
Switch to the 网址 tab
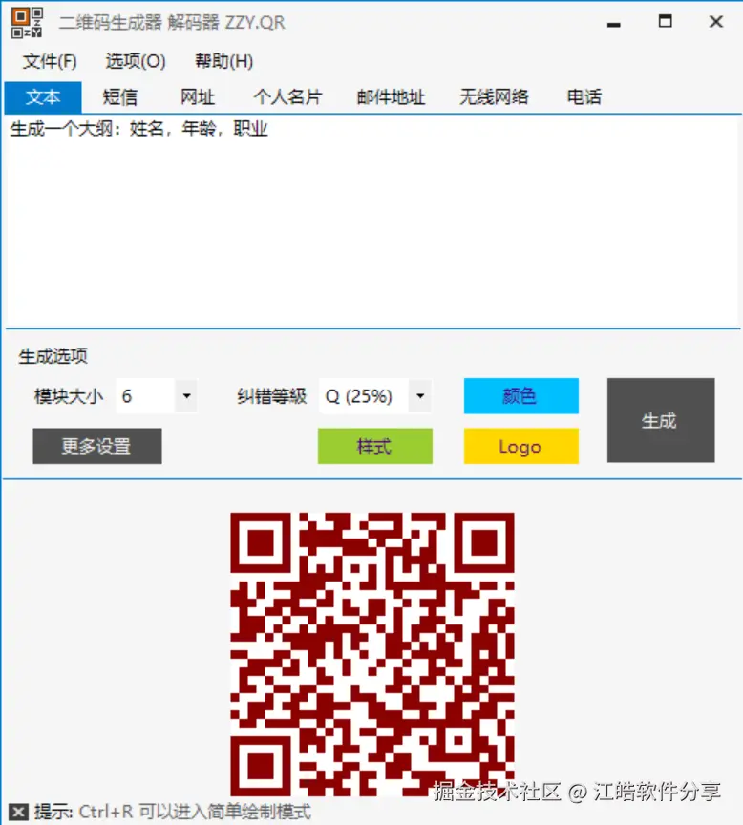tap(198, 97)
